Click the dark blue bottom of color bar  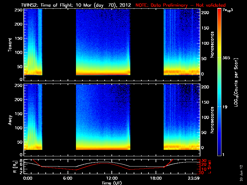click(220, 153)
